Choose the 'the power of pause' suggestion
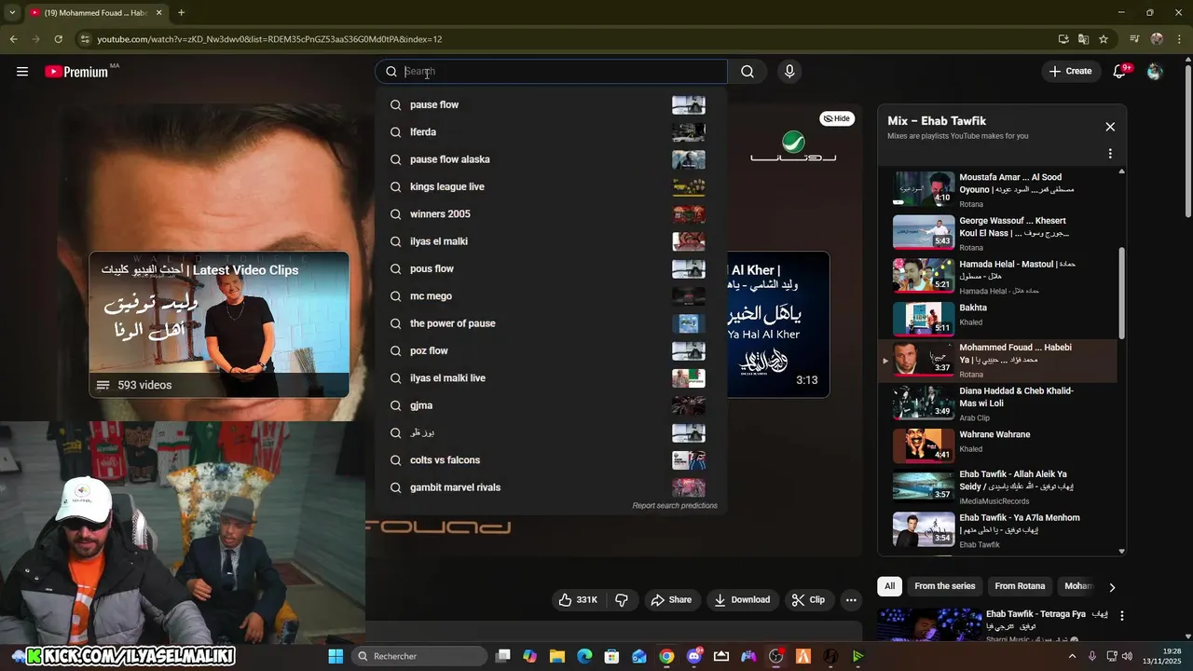1193x671 pixels. pyautogui.click(x=550, y=323)
